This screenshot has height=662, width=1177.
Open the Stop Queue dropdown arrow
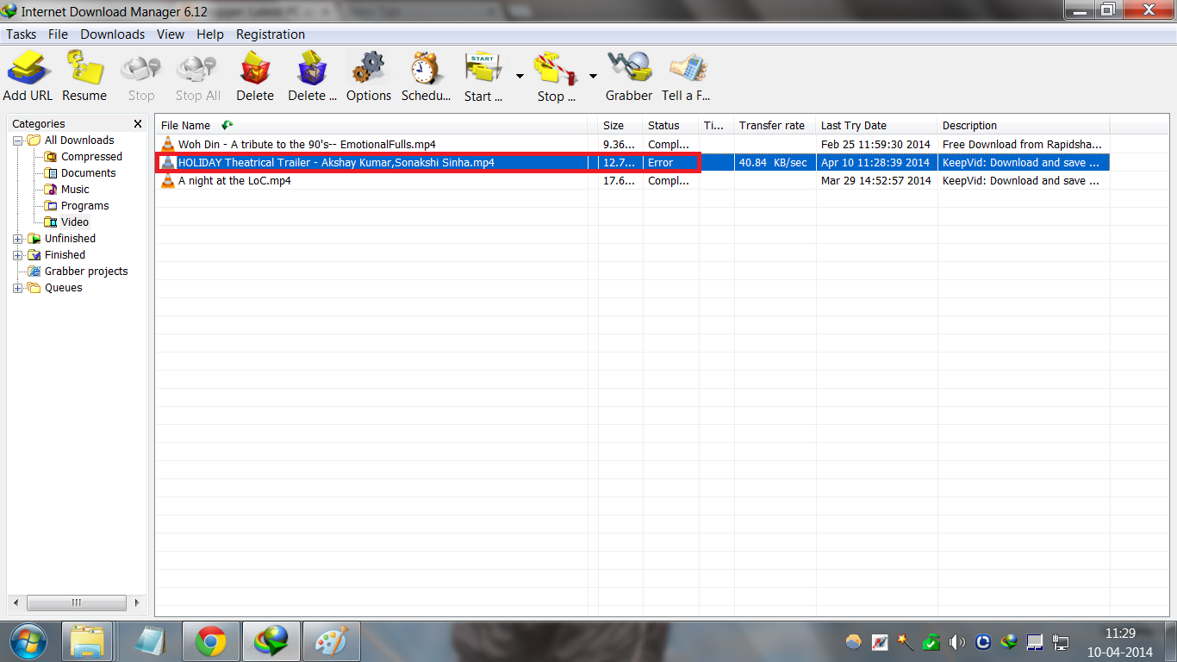point(593,76)
